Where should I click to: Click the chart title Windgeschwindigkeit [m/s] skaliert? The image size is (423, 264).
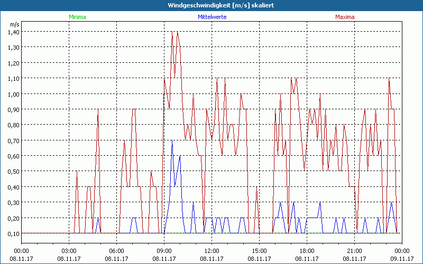212,5
